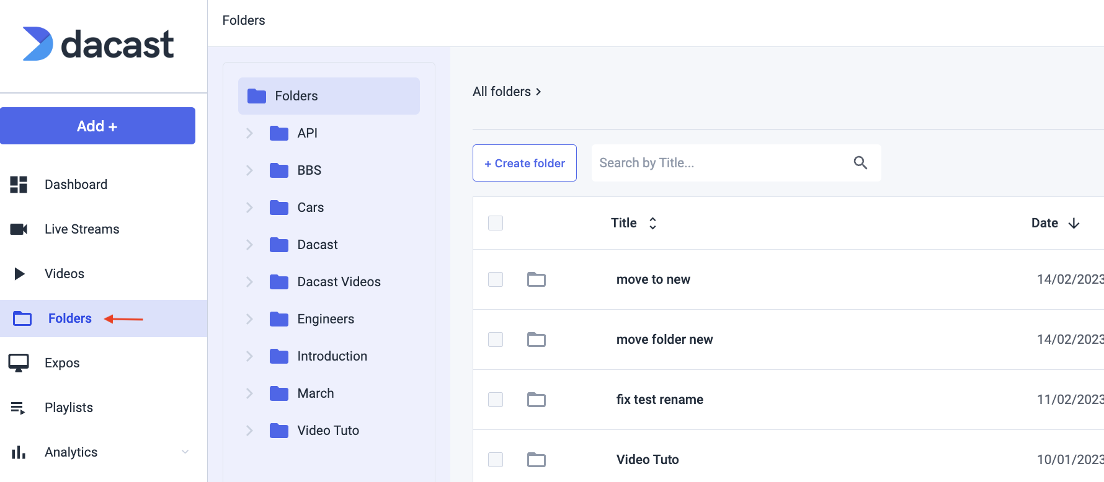Click the API folder icon
This screenshot has width=1104, height=482.
tap(279, 133)
